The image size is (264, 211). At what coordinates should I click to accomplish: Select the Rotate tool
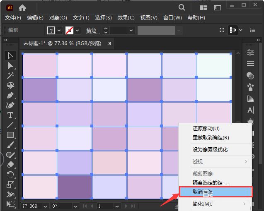pos(10,175)
